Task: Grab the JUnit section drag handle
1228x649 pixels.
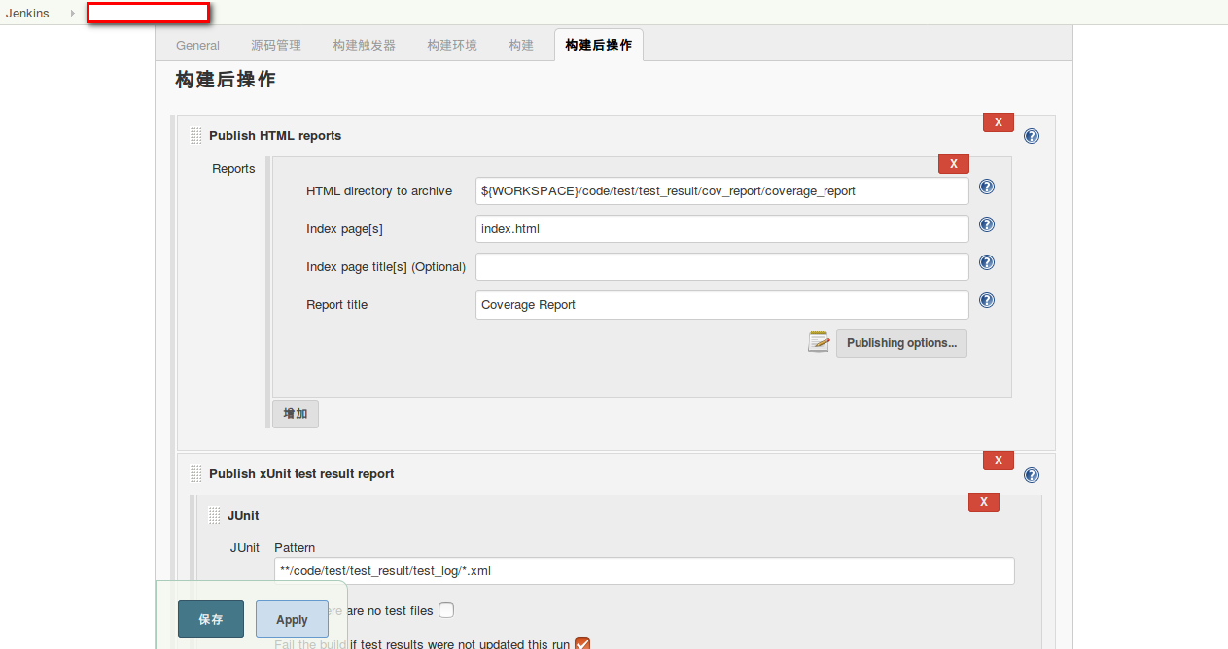Action: [215, 516]
